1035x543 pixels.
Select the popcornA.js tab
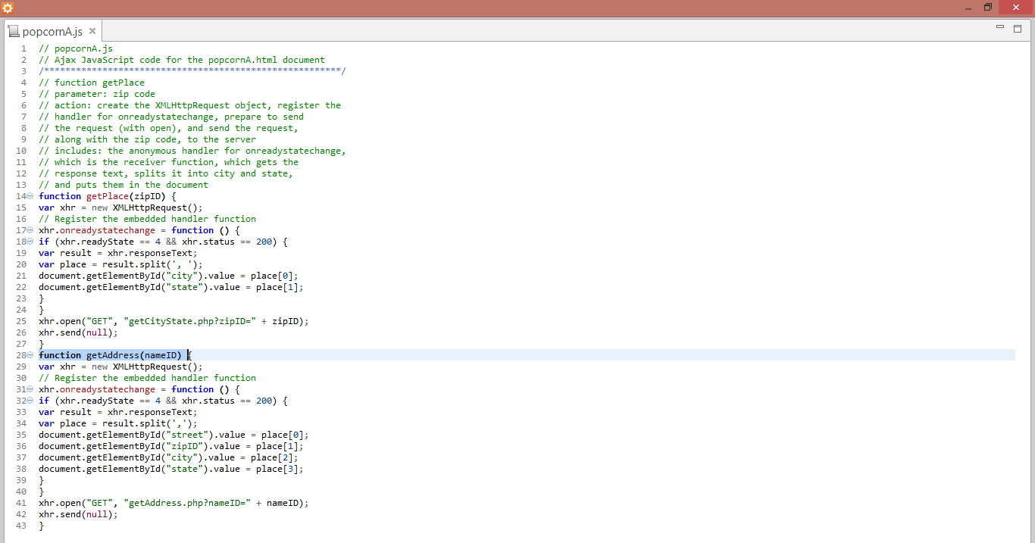(x=52, y=32)
